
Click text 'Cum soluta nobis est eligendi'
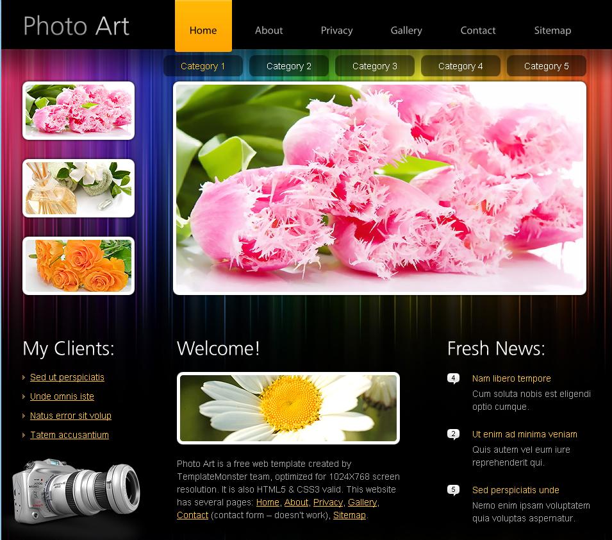[x=531, y=394]
